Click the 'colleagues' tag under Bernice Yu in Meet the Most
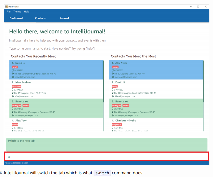Viewport: 213px width, 177px height. click(117, 106)
